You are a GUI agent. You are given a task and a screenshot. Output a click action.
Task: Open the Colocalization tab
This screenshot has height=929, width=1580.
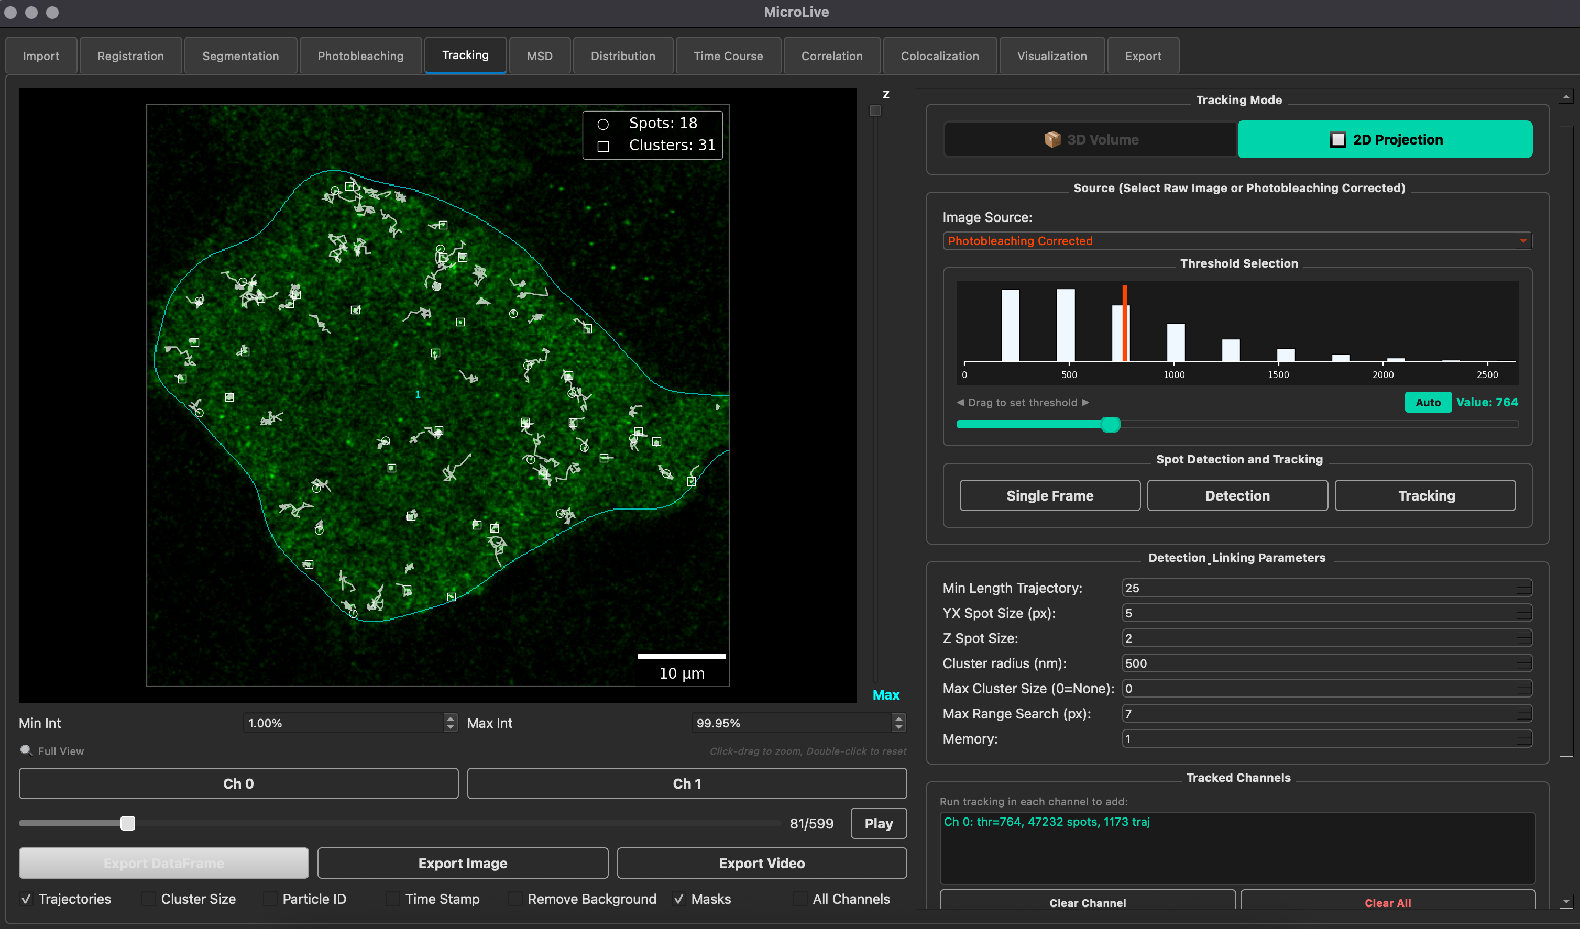(x=939, y=55)
